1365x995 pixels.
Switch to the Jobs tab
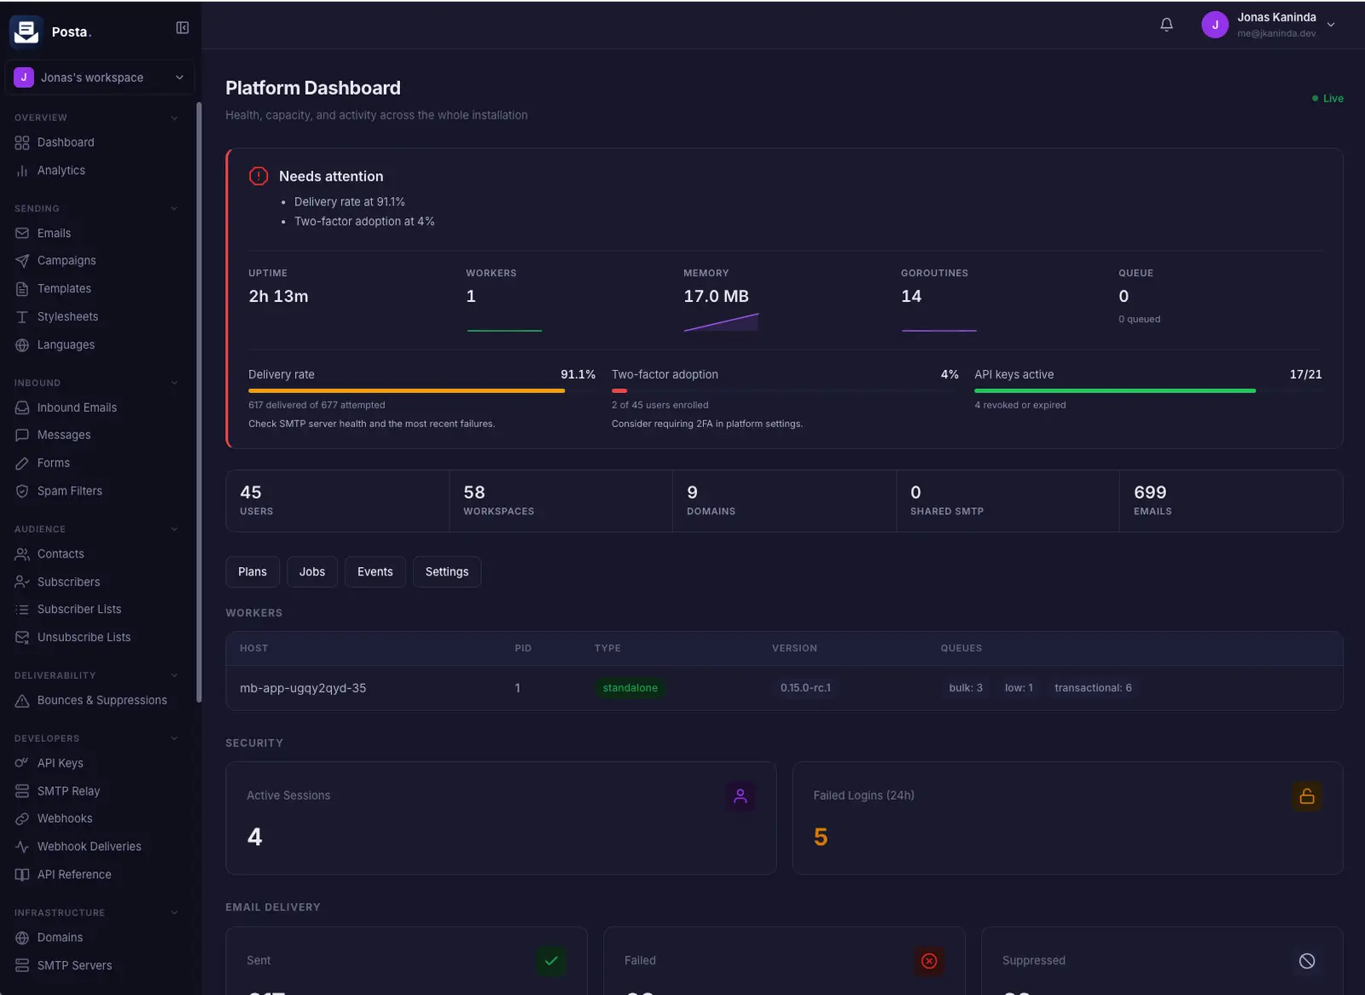[312, 572]
